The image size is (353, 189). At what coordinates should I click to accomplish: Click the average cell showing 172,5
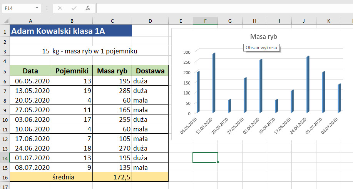pyautogui.click(x=112, y=177)
